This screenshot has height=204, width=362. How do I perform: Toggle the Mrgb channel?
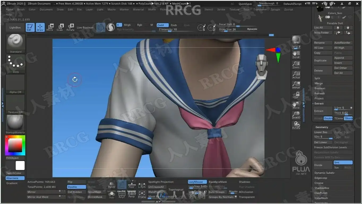[x=127, y=25]
